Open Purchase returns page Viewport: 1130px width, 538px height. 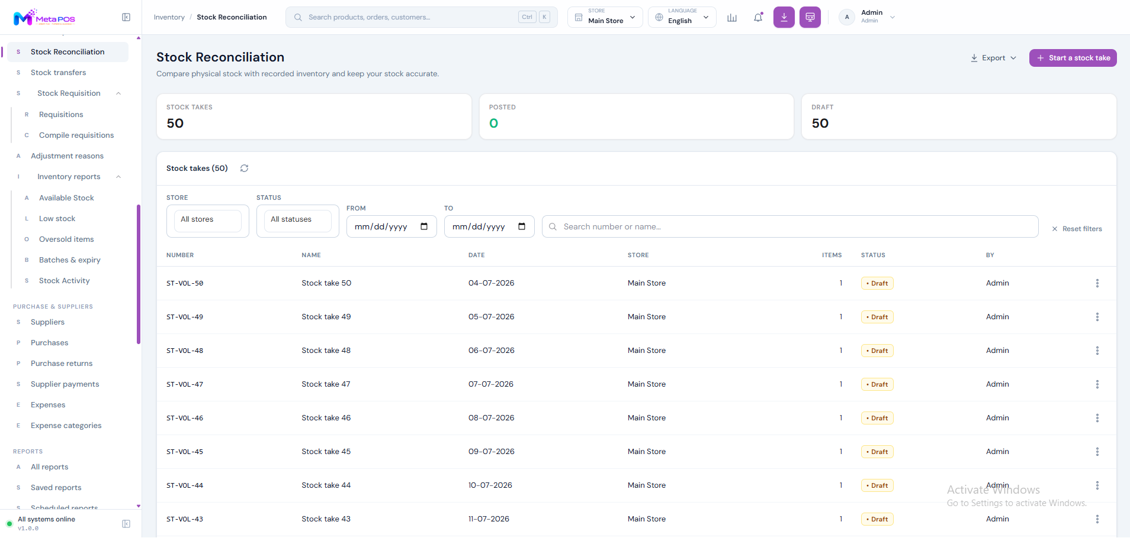point(62,364)
